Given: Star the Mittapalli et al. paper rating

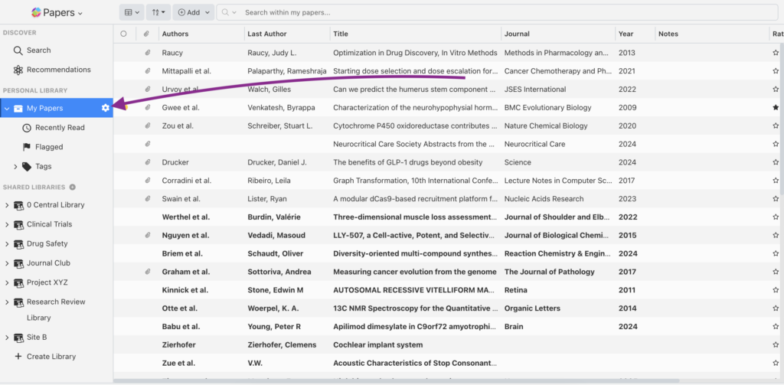Looking at the screenshot, I should (x=776, y=71).
